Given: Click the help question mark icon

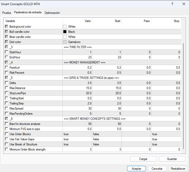Looking at the screenshot, I should click(x=172, y=4).
